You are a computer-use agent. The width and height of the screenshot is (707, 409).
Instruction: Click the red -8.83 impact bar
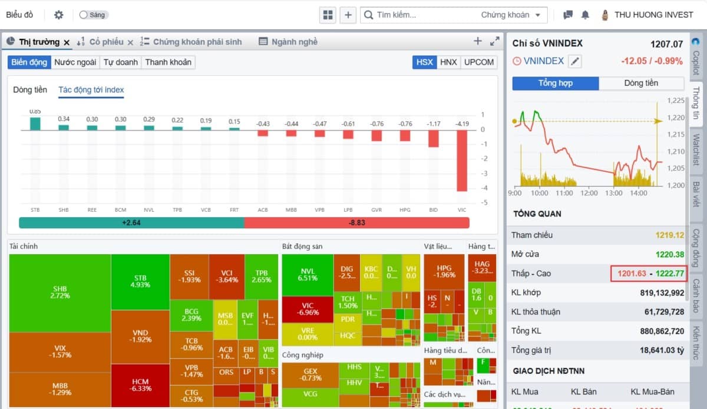356,222
